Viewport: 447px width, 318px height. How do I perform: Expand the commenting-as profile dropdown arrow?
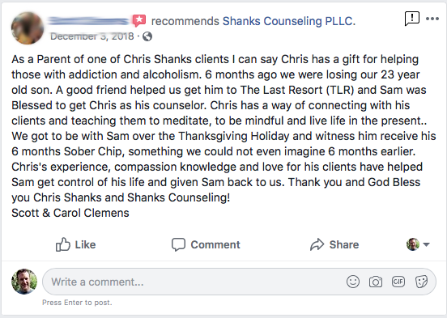click(426, 244)
